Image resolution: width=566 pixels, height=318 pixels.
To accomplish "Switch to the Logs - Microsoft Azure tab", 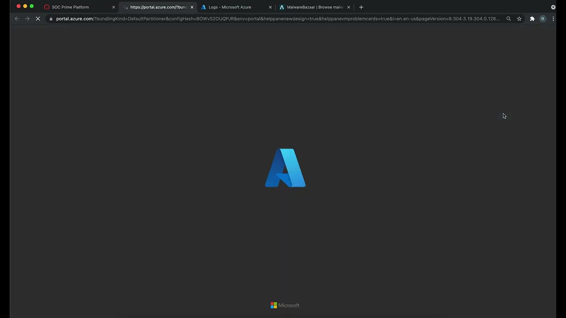I will click(x=235, y=7).
